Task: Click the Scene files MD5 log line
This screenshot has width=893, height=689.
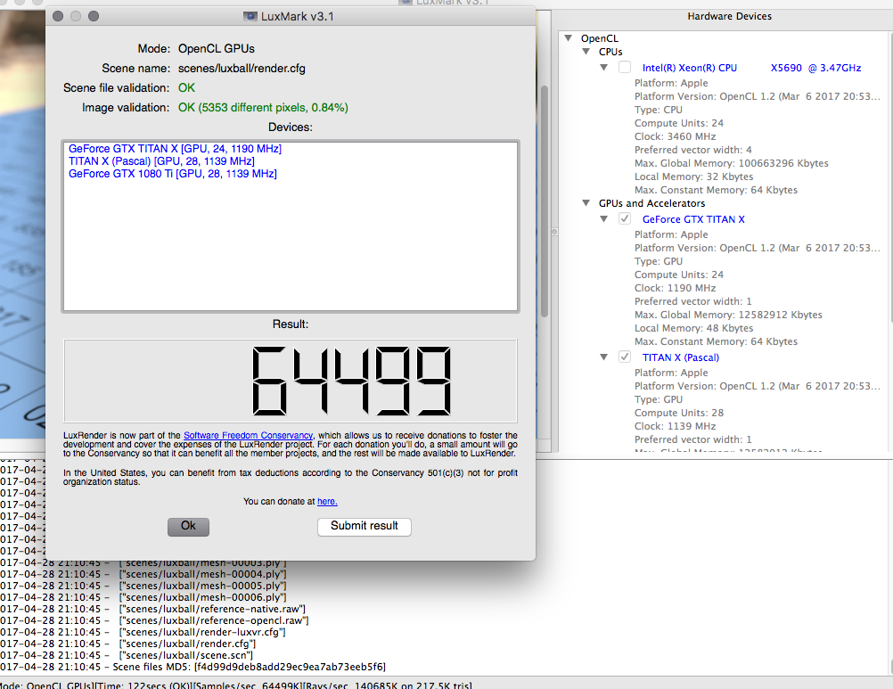Action: tap(193, 667)
